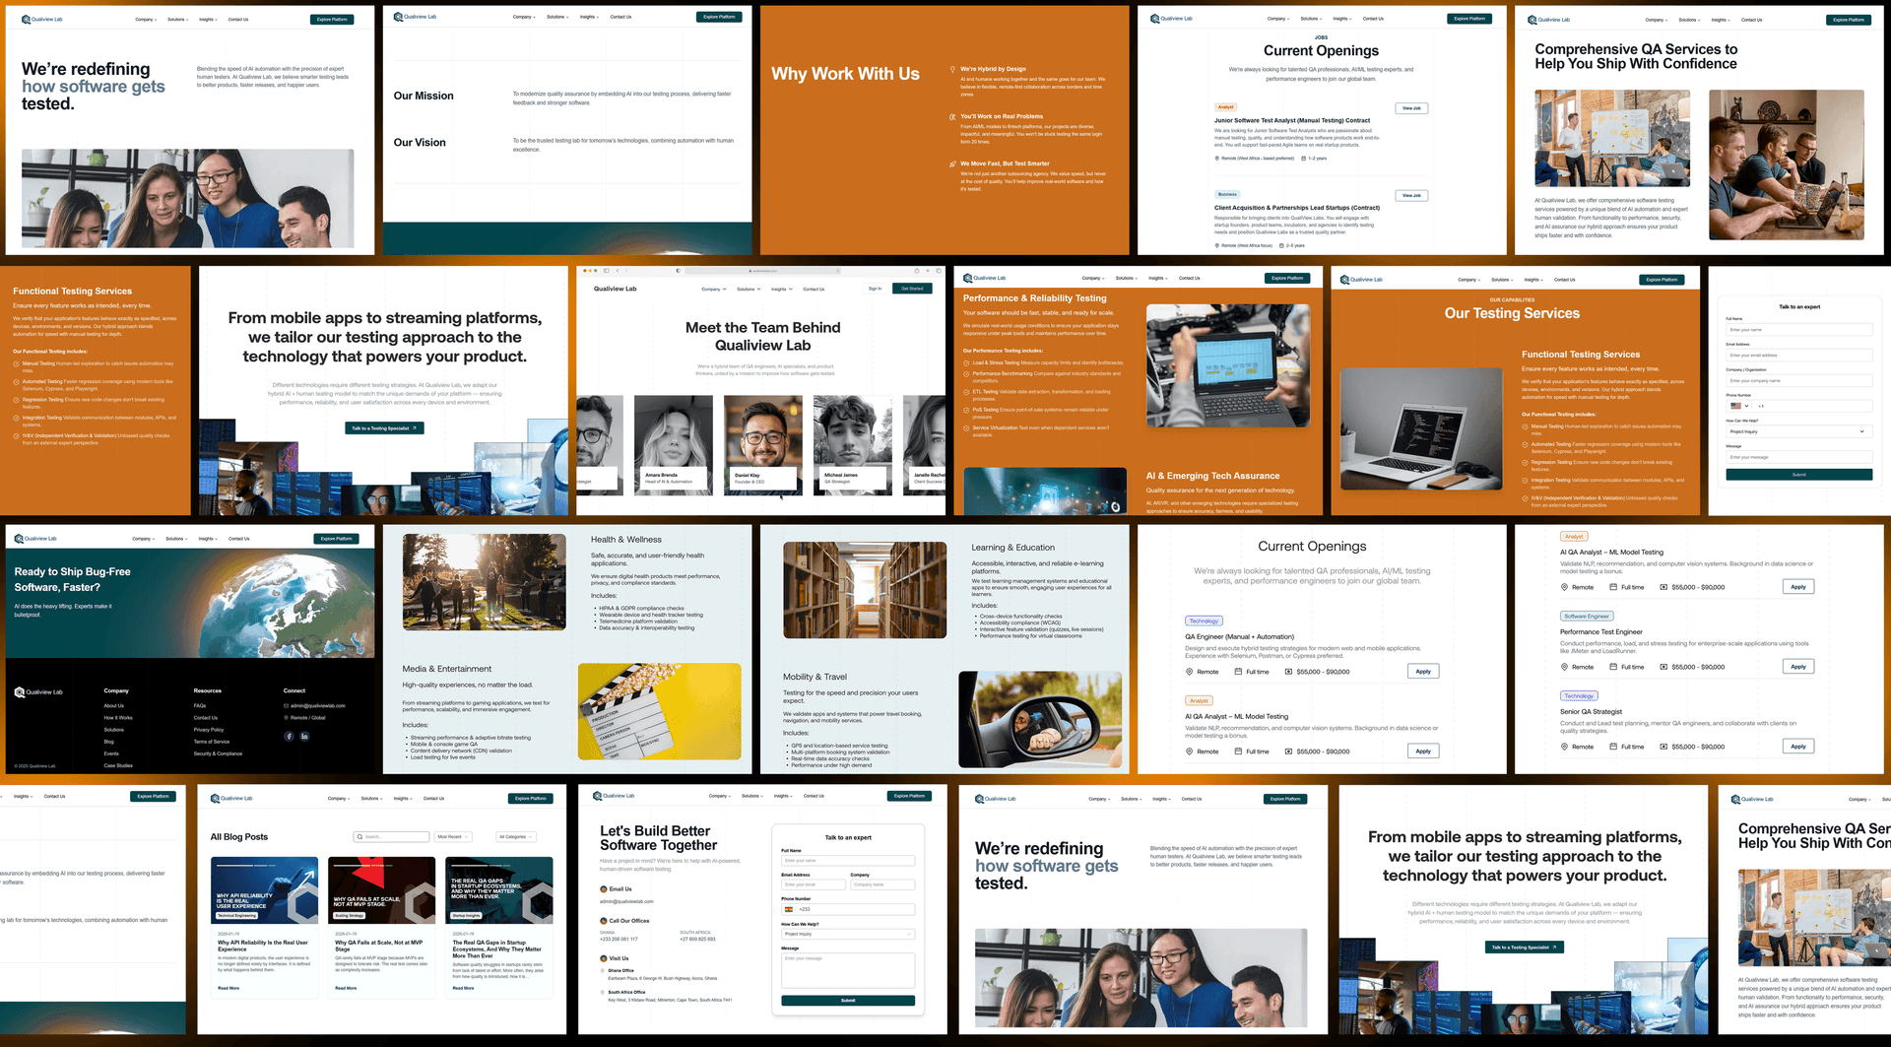Image resolution: width=1891 pixels, height=1047 pixels.
Task: Expand Insights menu on Our Testing Services page
Action: (1532, 280)
